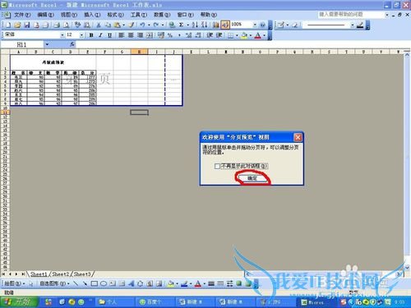Toggle Underline formatting
Screen dimensions: 411x308
109,35
